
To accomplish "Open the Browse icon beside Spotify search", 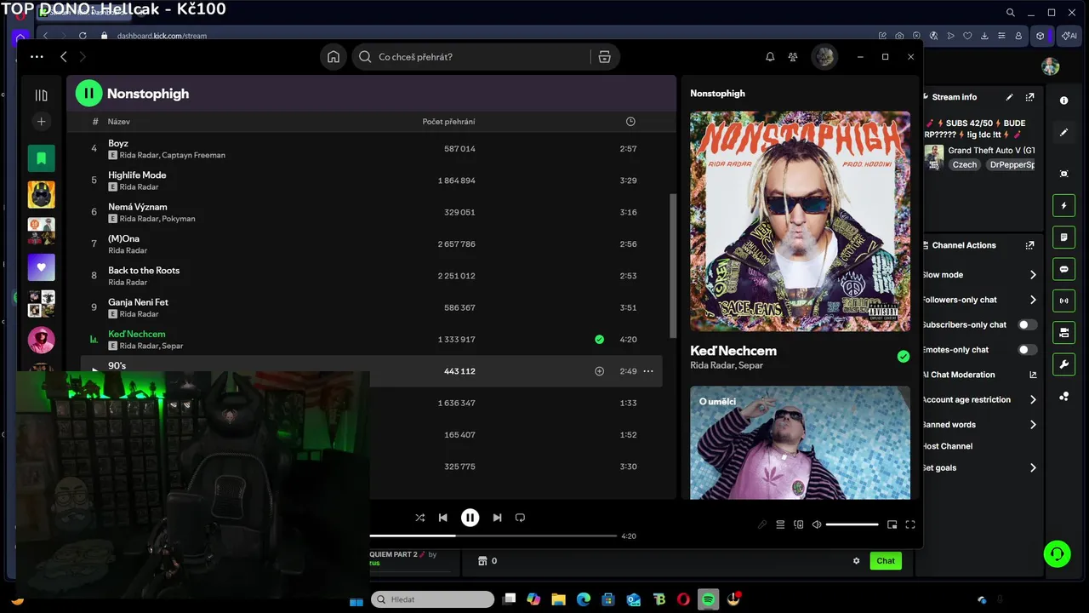I will coord(604,57).
